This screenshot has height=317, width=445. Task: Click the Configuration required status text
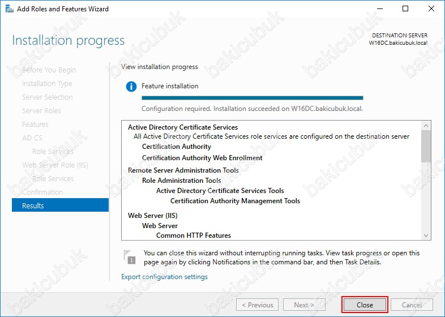pos(252,109)
